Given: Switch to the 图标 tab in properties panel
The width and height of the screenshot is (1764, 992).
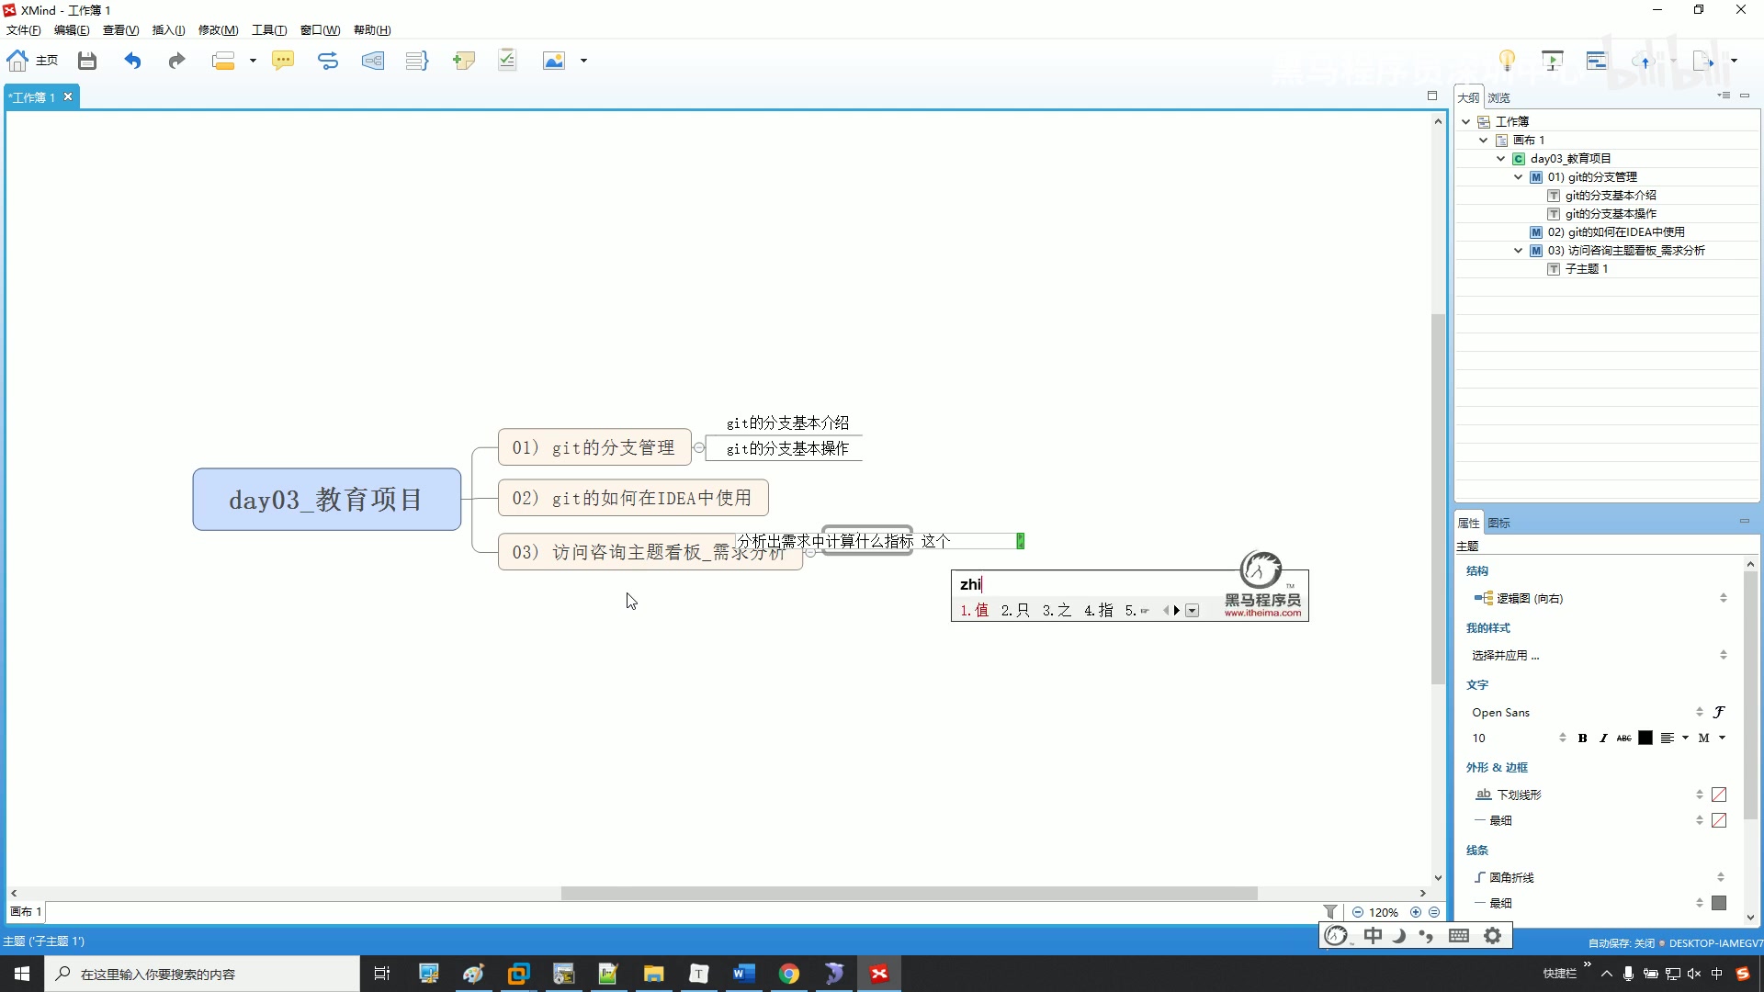Looking at the screenshot, I should point(1498,522).
